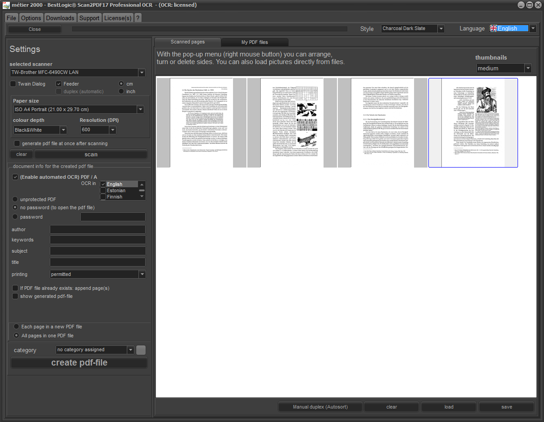Select the fourth scanned page thumbnail
The height and width of the screenshot is (422, 544).
click(473, 123)
